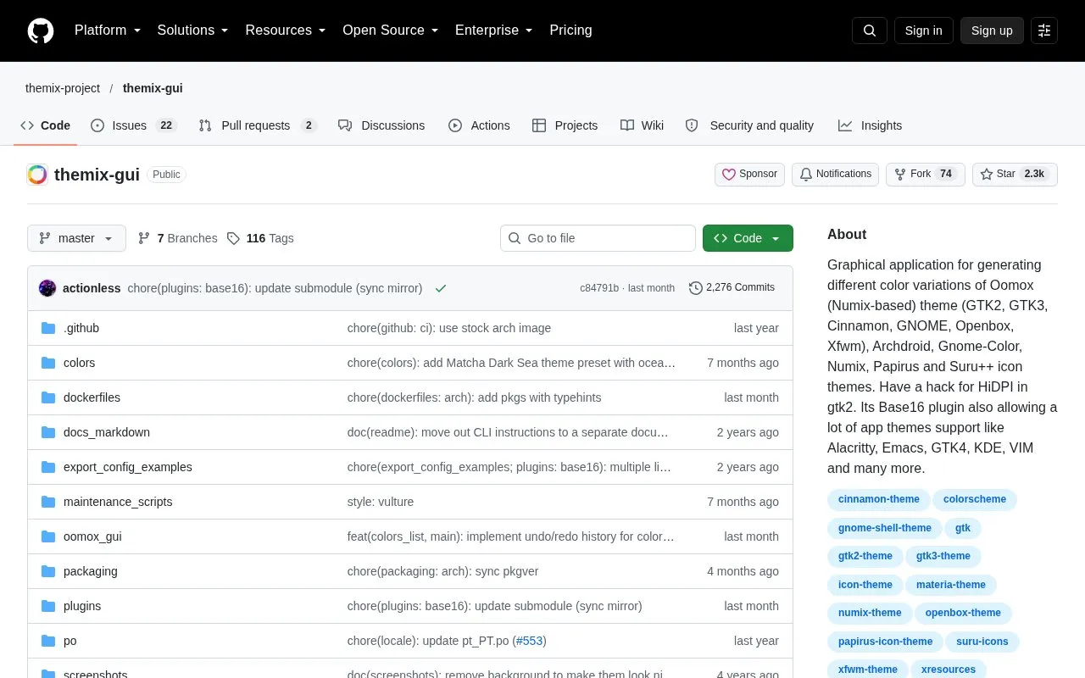Expand the Platform menu
Image resolution: width=1085 pixels, height=678 pixels.
pos(108,31)
